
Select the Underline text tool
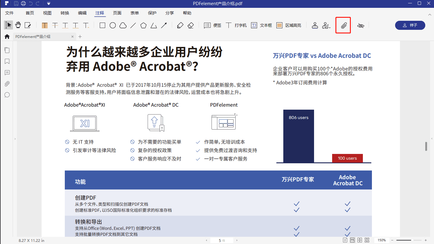pos(65,25)
